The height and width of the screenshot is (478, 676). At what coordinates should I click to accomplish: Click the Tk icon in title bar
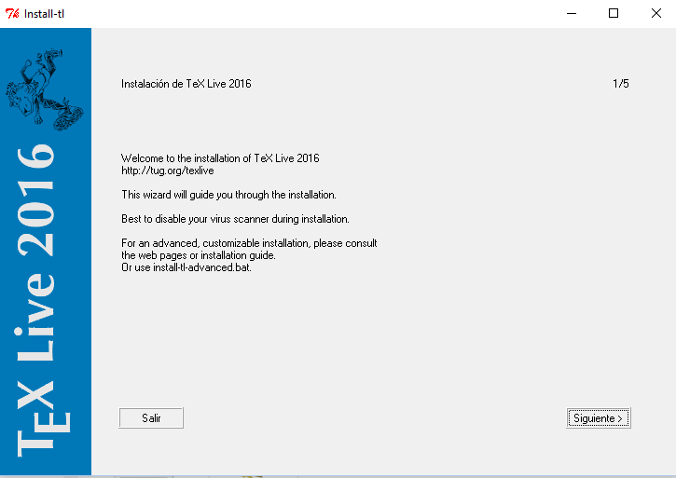[x=12, y=14]
